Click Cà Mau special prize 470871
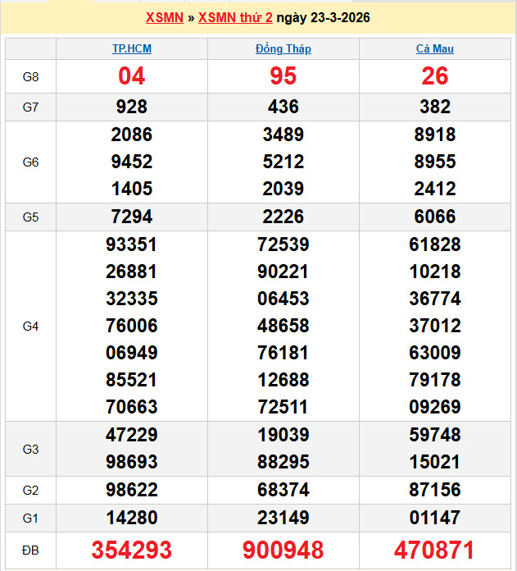This screenshot has height=571, width=517. click(x=435, y=550)
